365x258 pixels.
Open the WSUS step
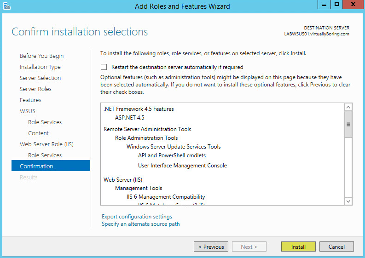click(x=28, y=111)
